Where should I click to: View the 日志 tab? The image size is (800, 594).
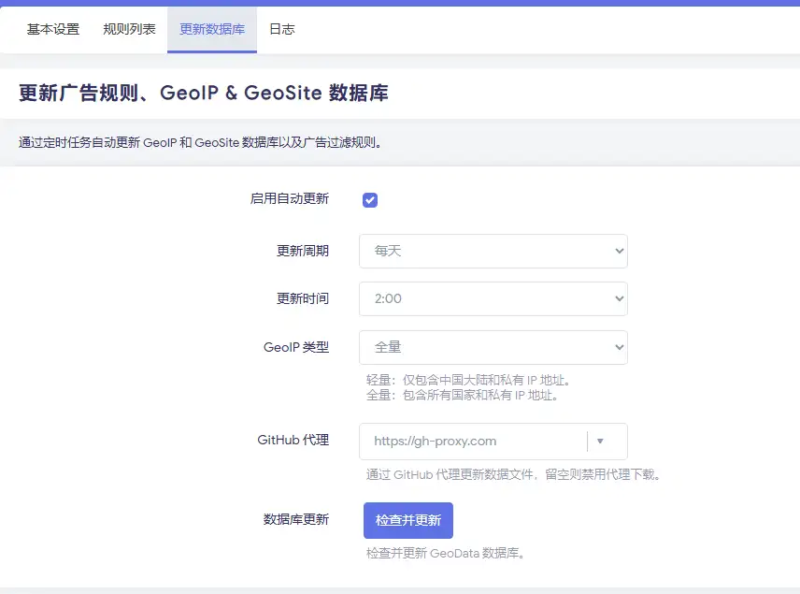point(281,29)
